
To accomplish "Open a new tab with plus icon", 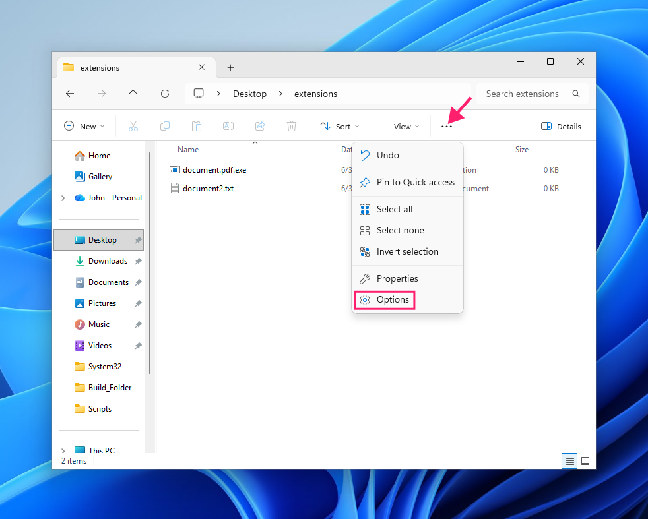I will (x=230, y=68).
